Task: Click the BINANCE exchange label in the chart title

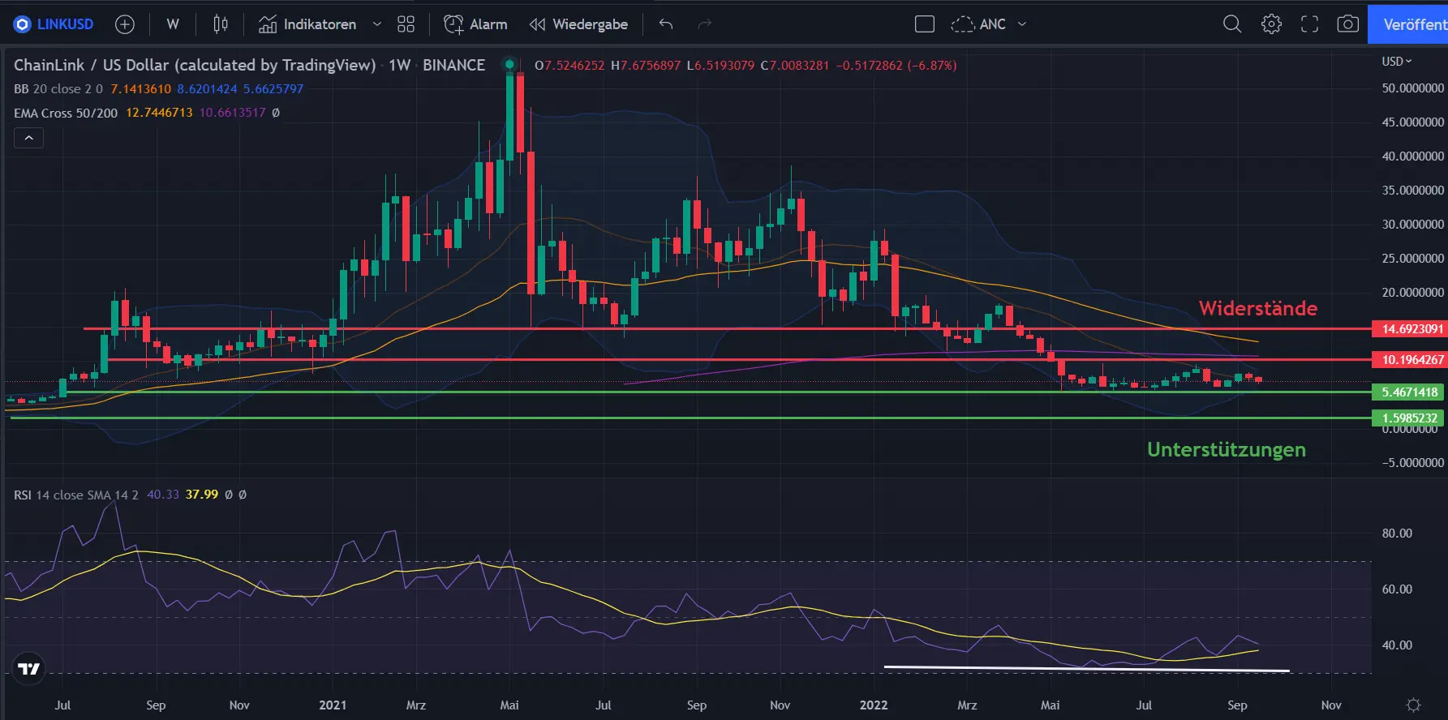Action: click(453, 65)
